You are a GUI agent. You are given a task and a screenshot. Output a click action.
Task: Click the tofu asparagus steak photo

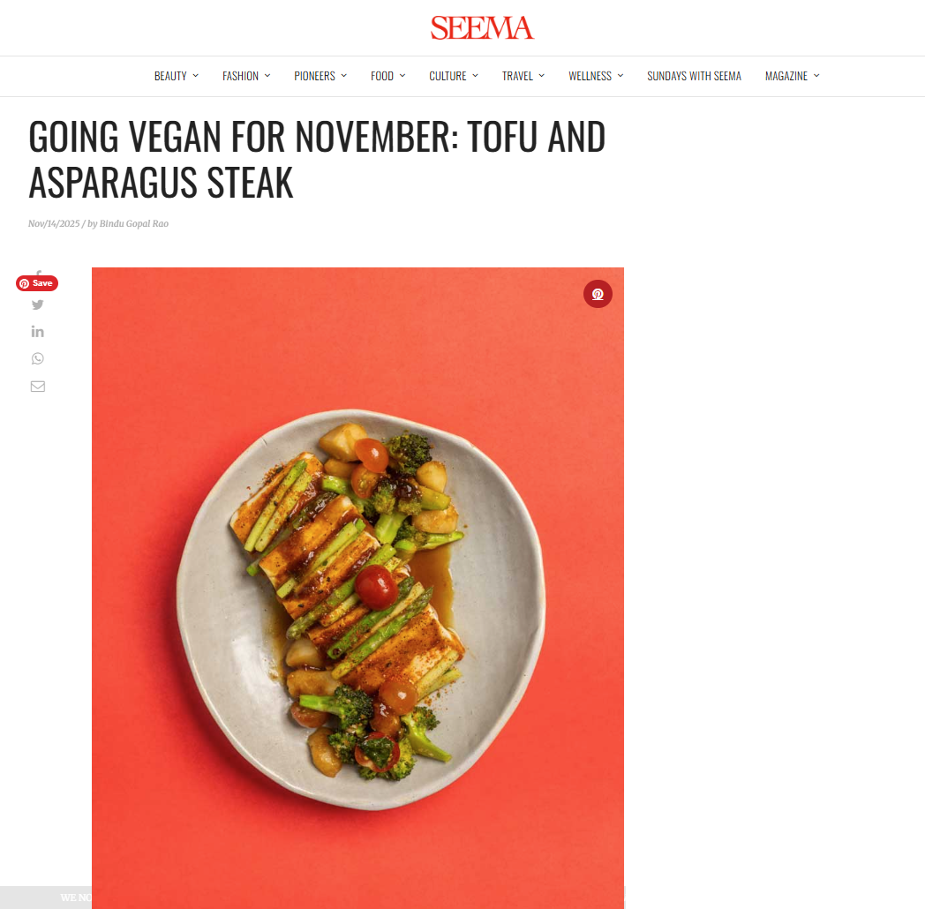click(357, 588)
